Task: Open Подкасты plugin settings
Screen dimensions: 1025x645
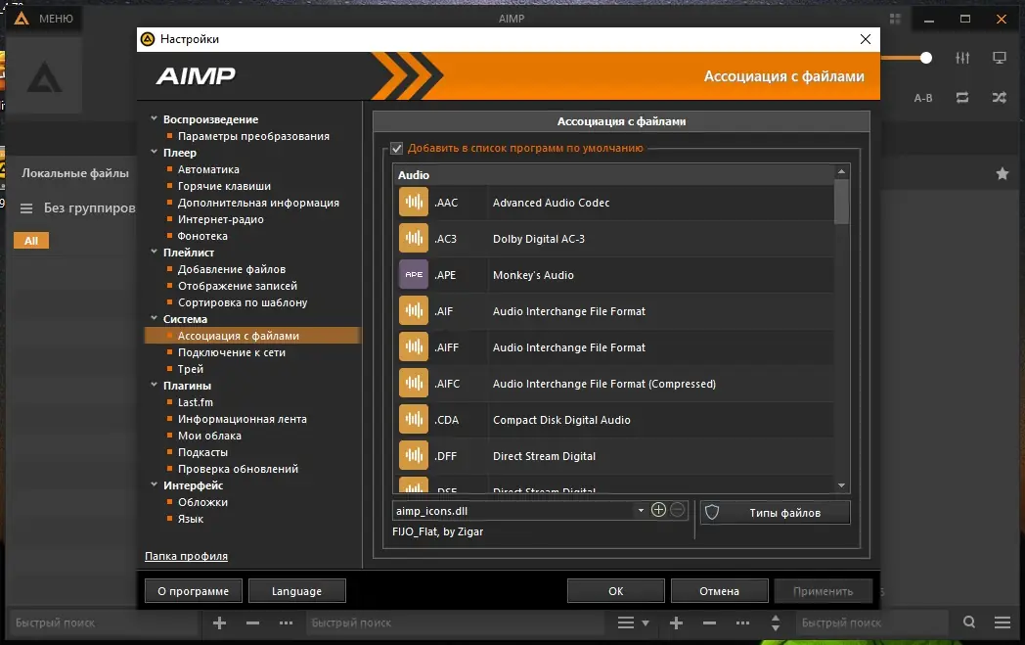Action: 202,452
